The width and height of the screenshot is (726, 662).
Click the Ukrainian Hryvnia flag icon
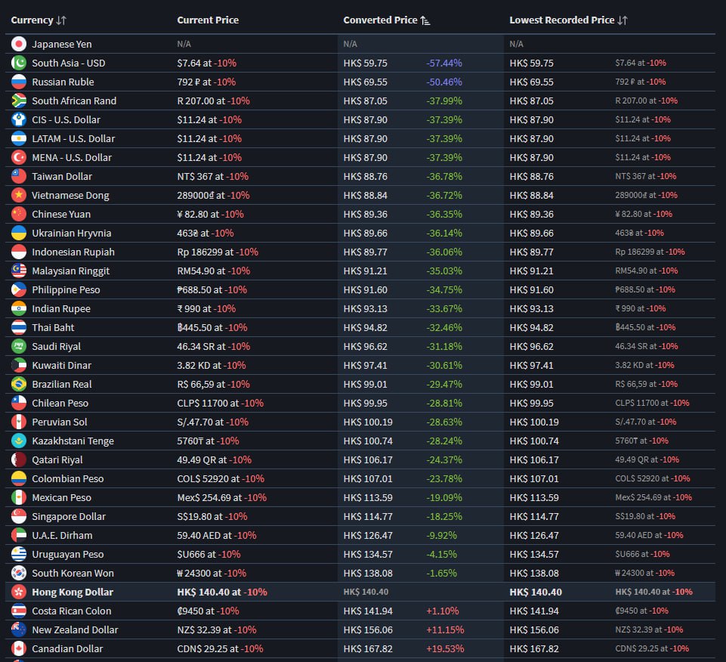(x=19, y=234)
